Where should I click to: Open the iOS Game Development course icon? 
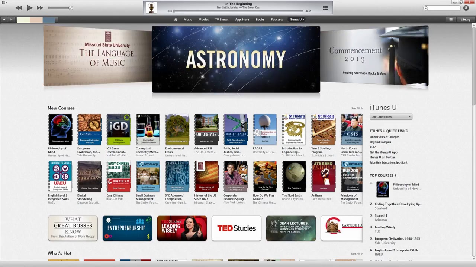(x=119, y=129)
